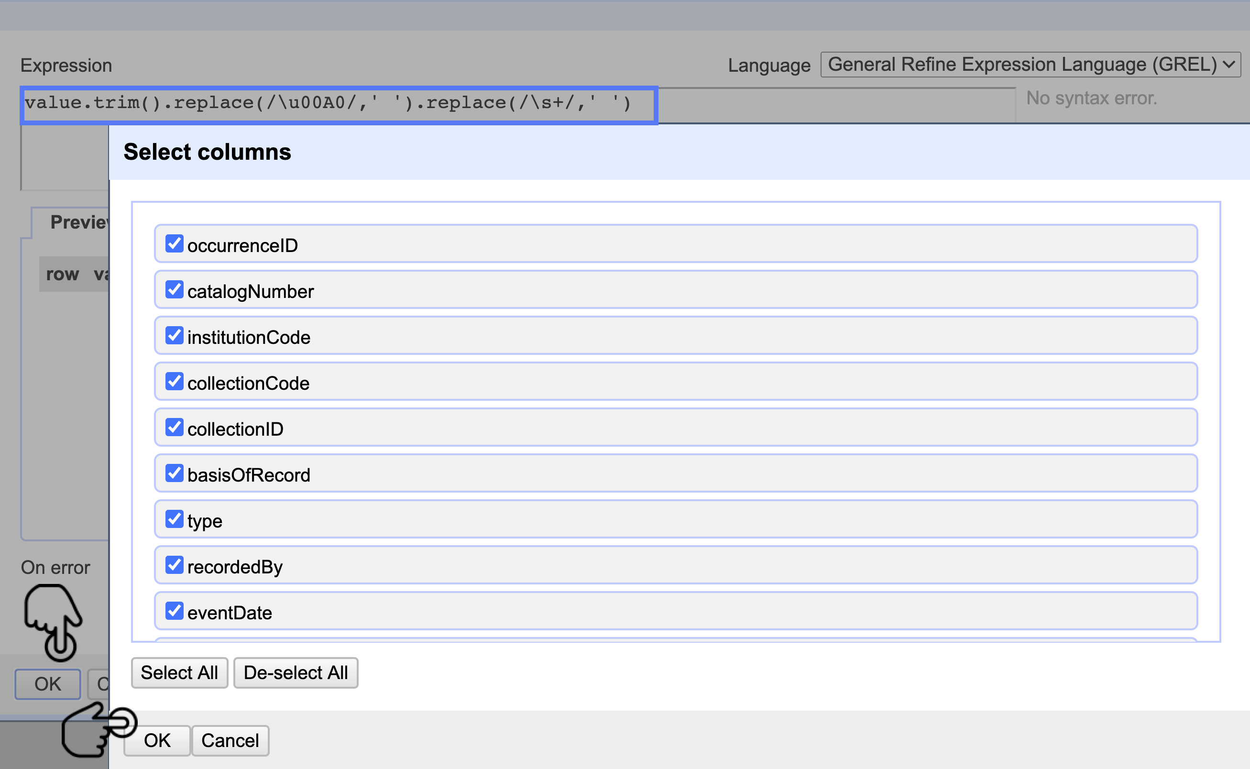Cancel the Select columns dialog
Screen dimensions: 1250x769
tap(230, 740)
